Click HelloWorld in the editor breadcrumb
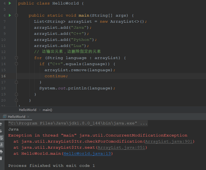206x170 pixels. tap(27, 110)
